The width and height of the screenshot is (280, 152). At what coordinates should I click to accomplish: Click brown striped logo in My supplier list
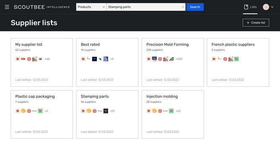[x=35, y=59]
